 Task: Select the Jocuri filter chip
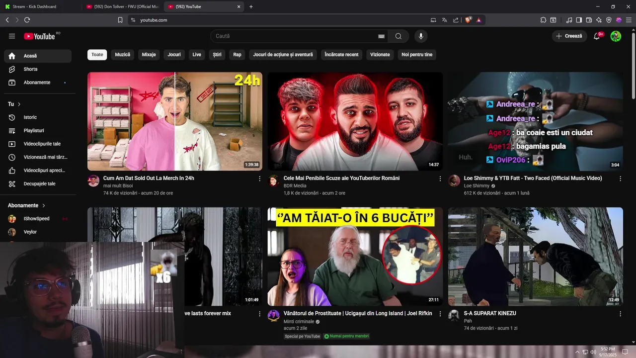click(174, 55)
